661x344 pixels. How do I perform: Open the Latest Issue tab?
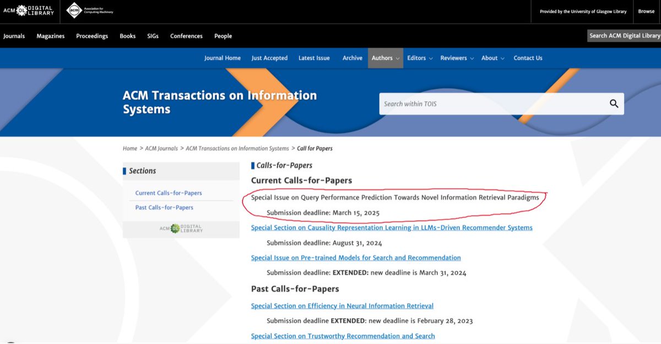point(314,58)
